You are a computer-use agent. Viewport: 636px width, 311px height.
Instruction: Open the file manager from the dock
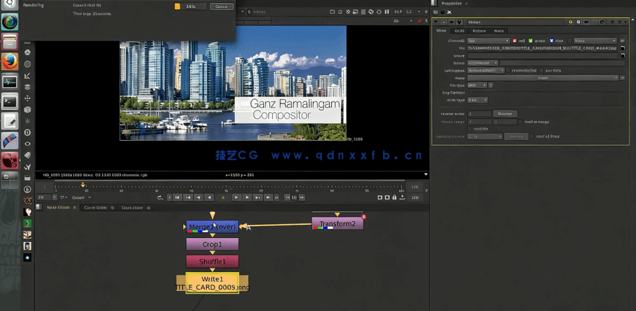click(9, 42)
